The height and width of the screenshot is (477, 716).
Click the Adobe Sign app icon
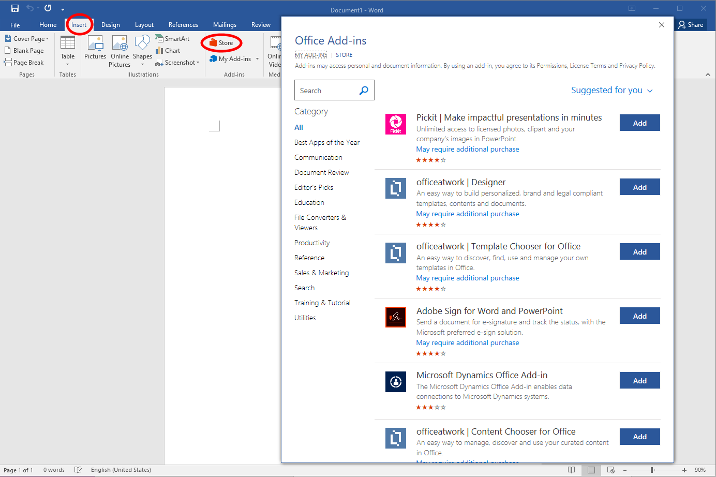(x=396, y=317)
